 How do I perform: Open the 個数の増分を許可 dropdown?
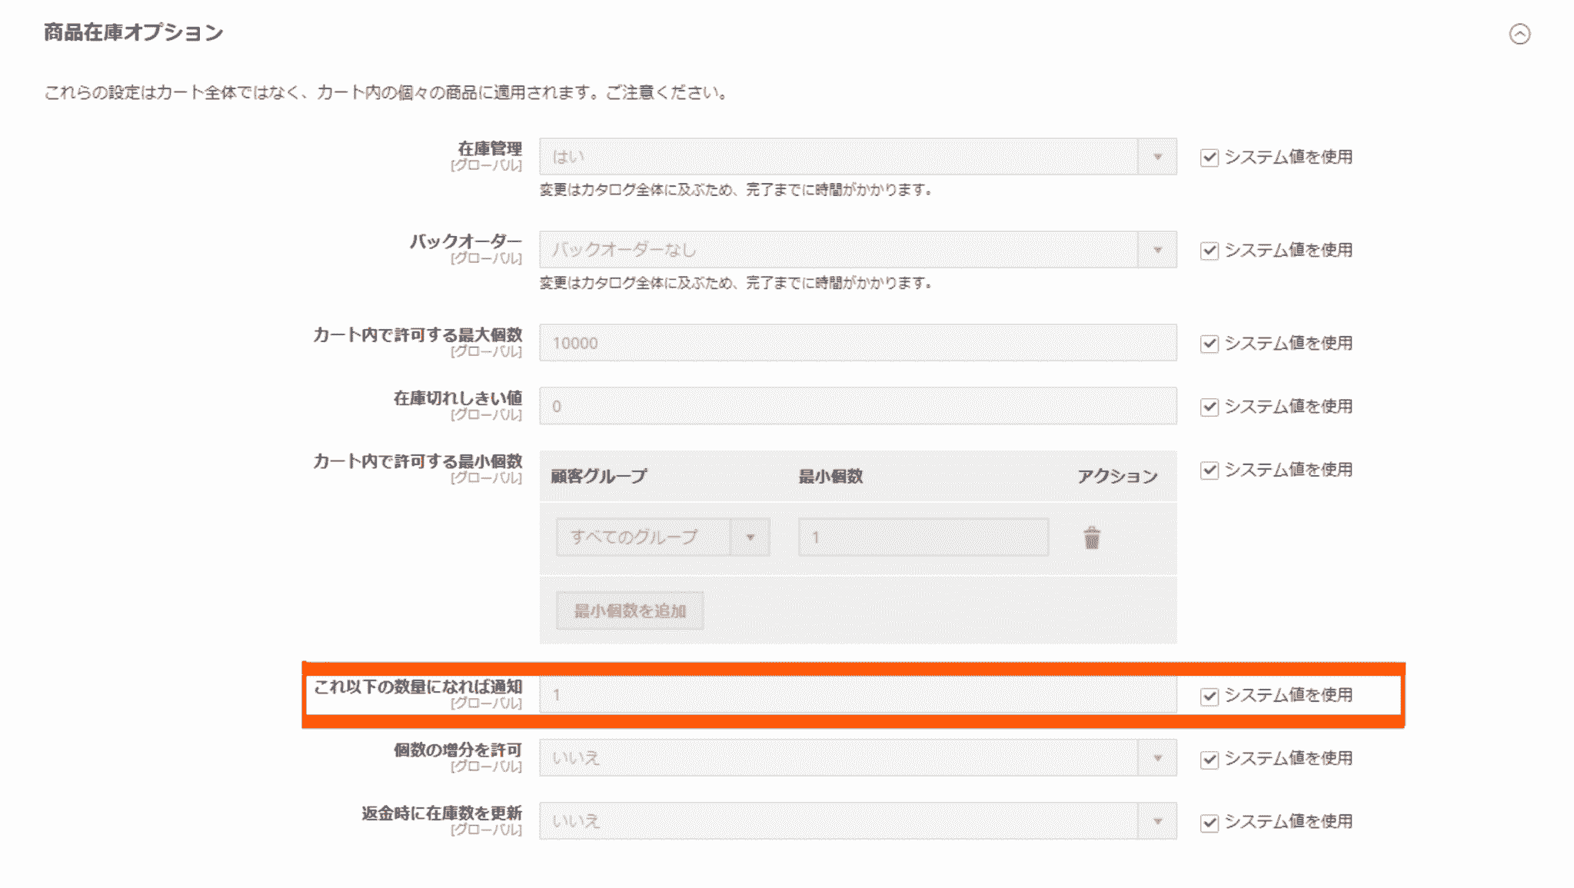pos(1158,757)
